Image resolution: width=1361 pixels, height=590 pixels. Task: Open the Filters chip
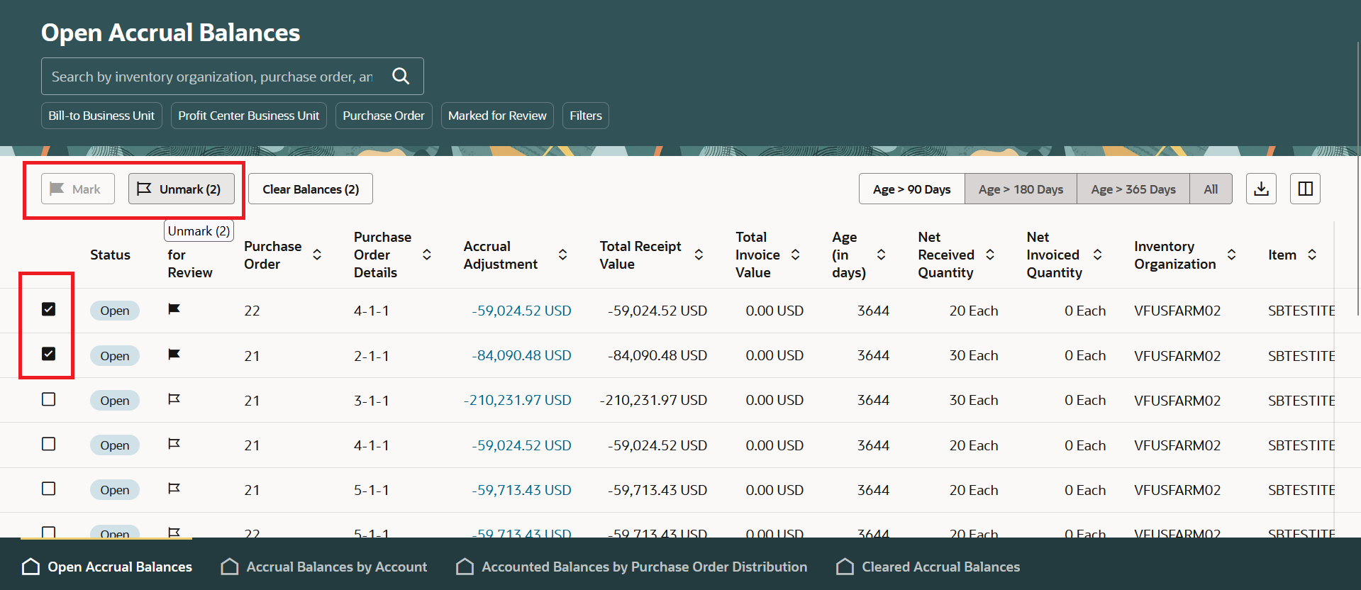click(586, 116)
